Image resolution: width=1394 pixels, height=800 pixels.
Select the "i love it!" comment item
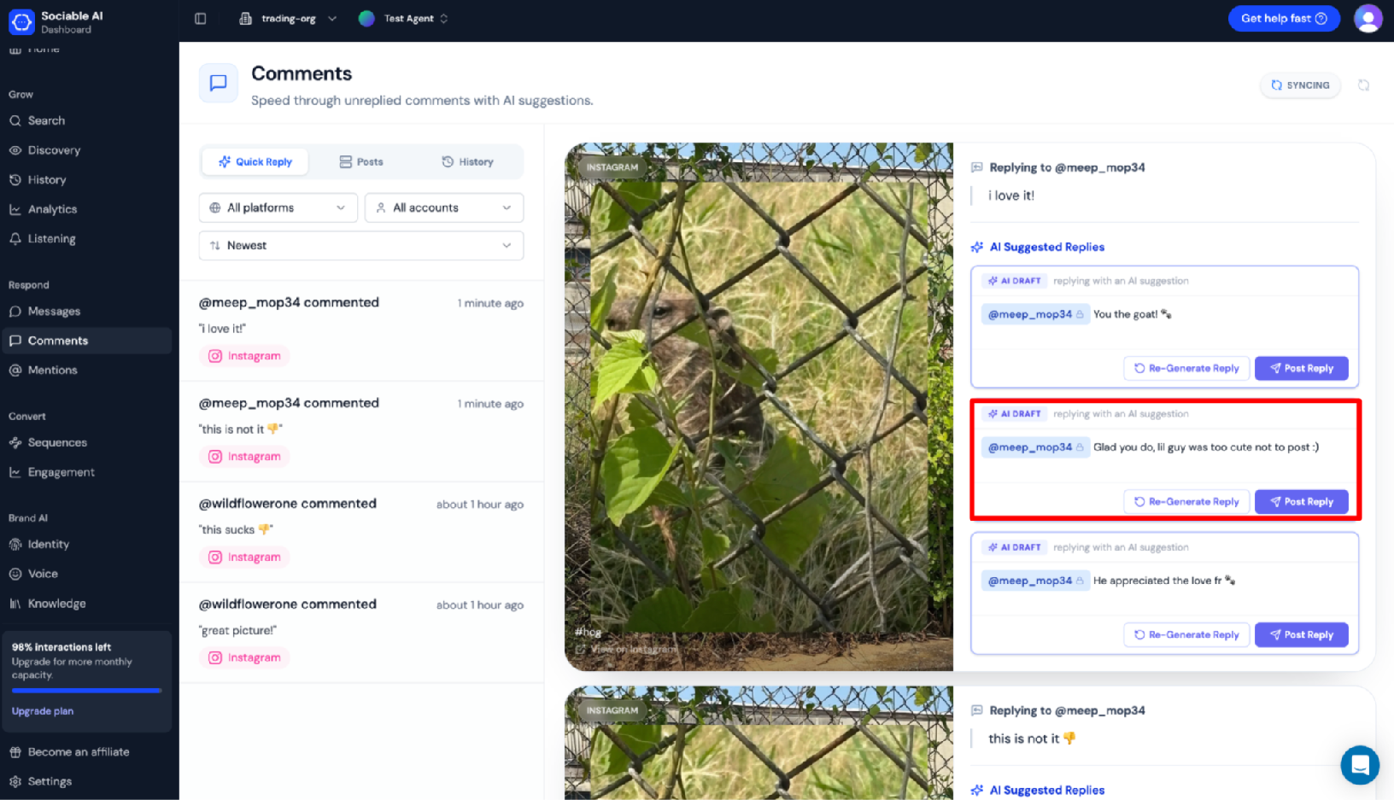point(361,330)
